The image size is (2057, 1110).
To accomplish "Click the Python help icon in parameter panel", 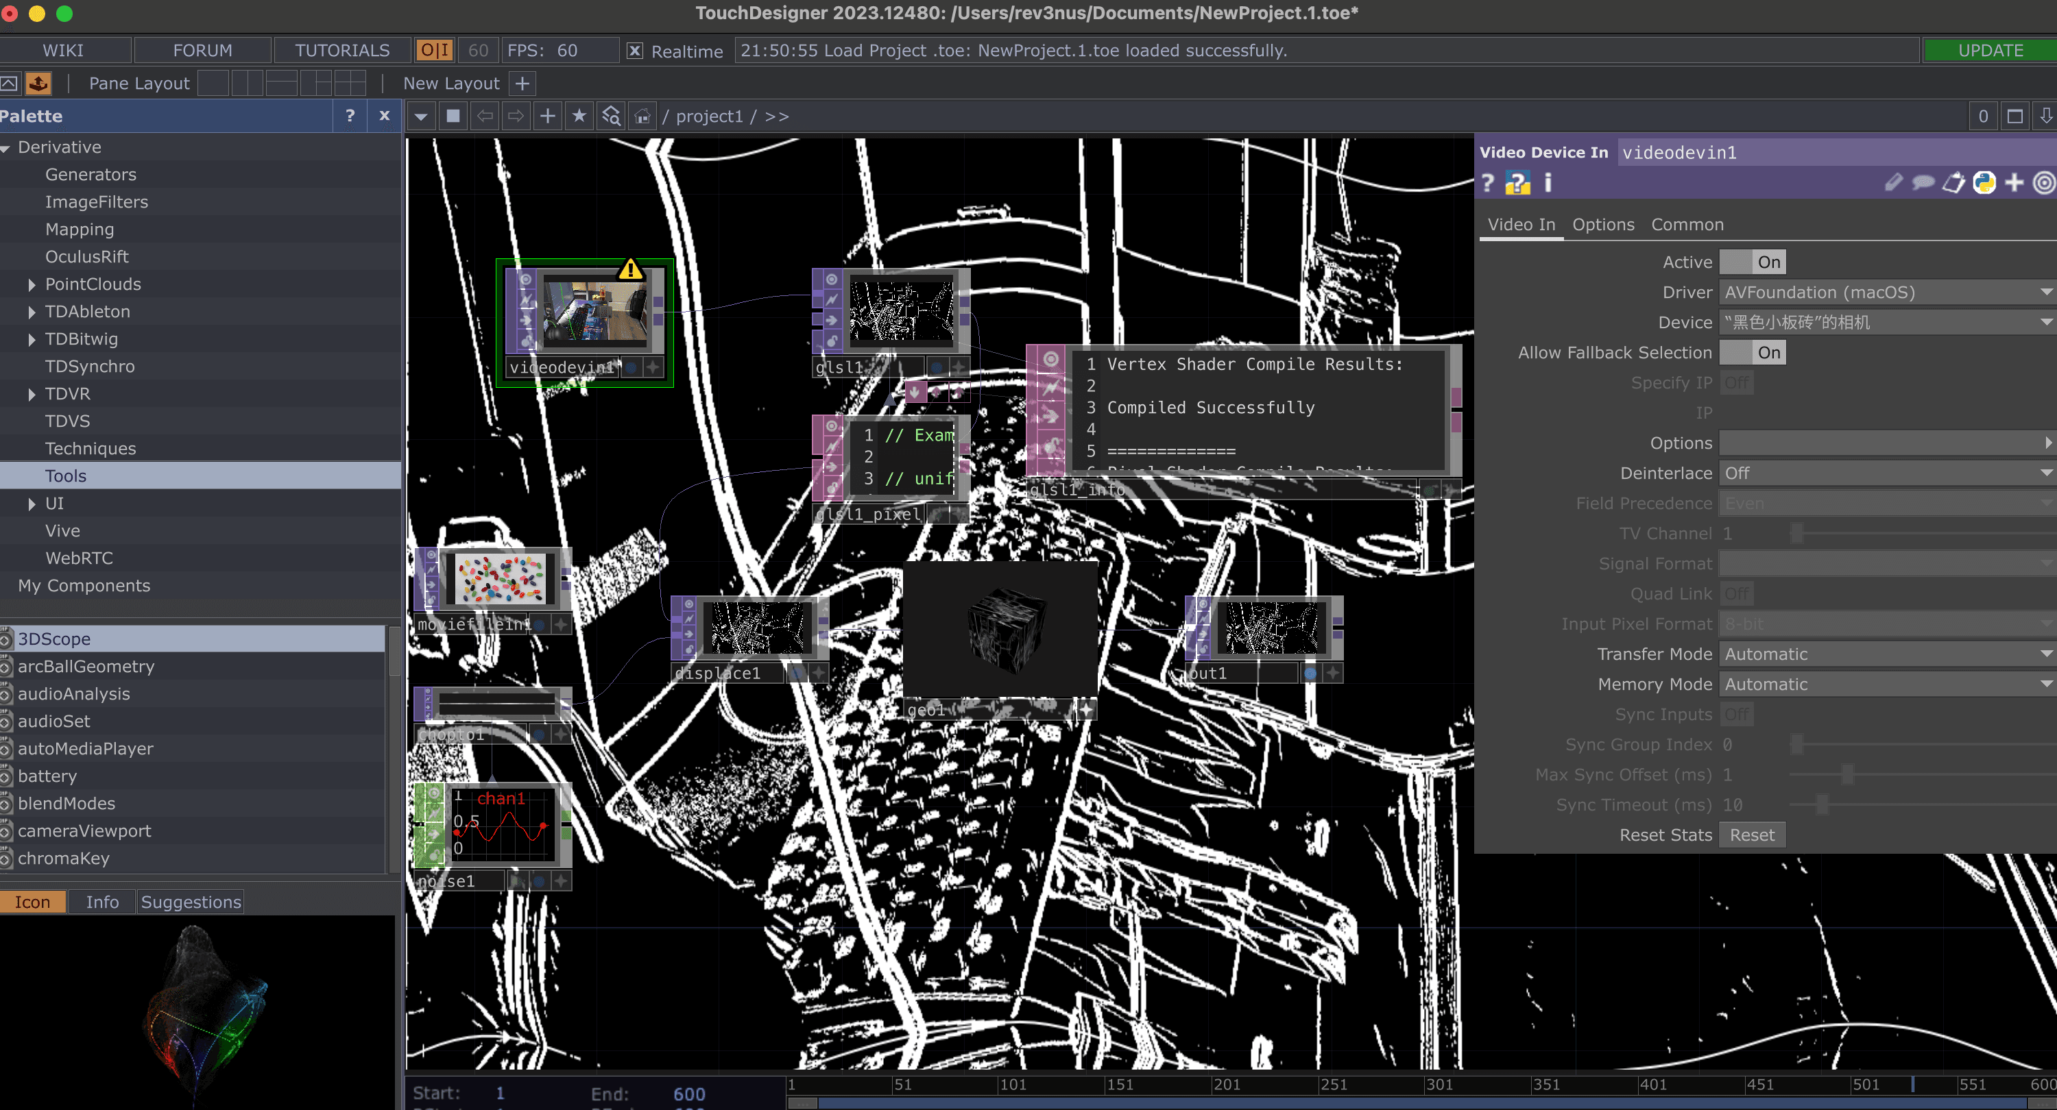I will coord(1517,184).
